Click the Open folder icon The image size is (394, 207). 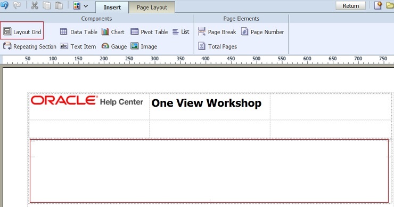click(390, 5)
